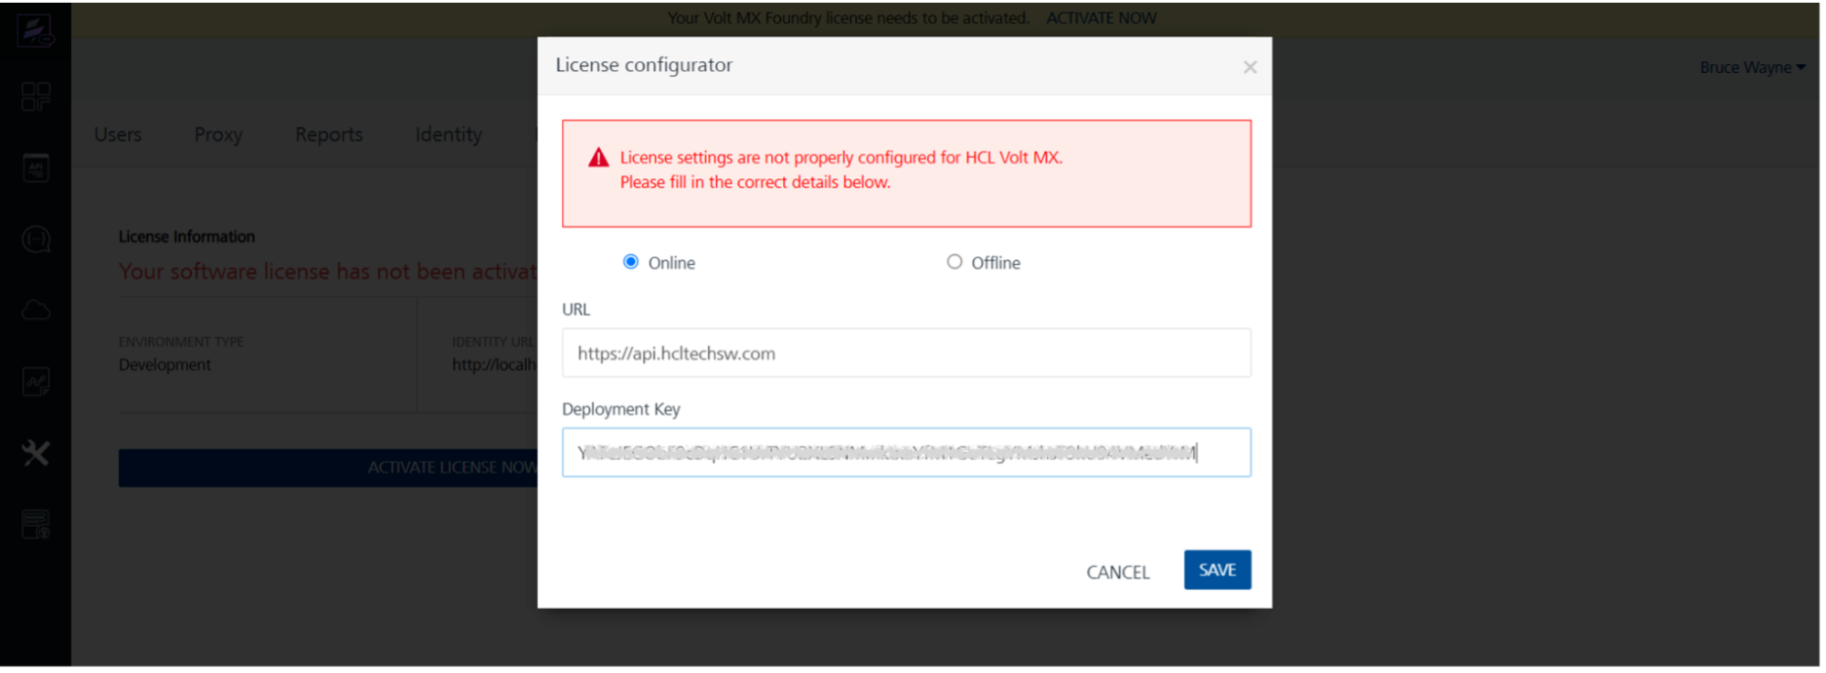Viewport: 1826px width, 673px height.
Task: Close the License configurator dialog
Action: coord(1250,68)
